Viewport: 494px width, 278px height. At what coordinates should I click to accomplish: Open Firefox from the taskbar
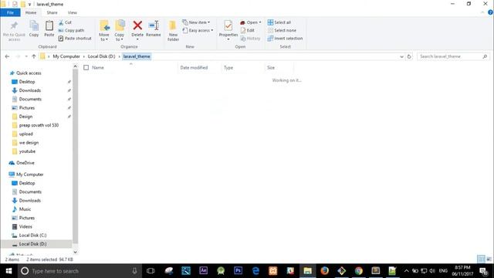pyautogui.click(x=324, y=271)
